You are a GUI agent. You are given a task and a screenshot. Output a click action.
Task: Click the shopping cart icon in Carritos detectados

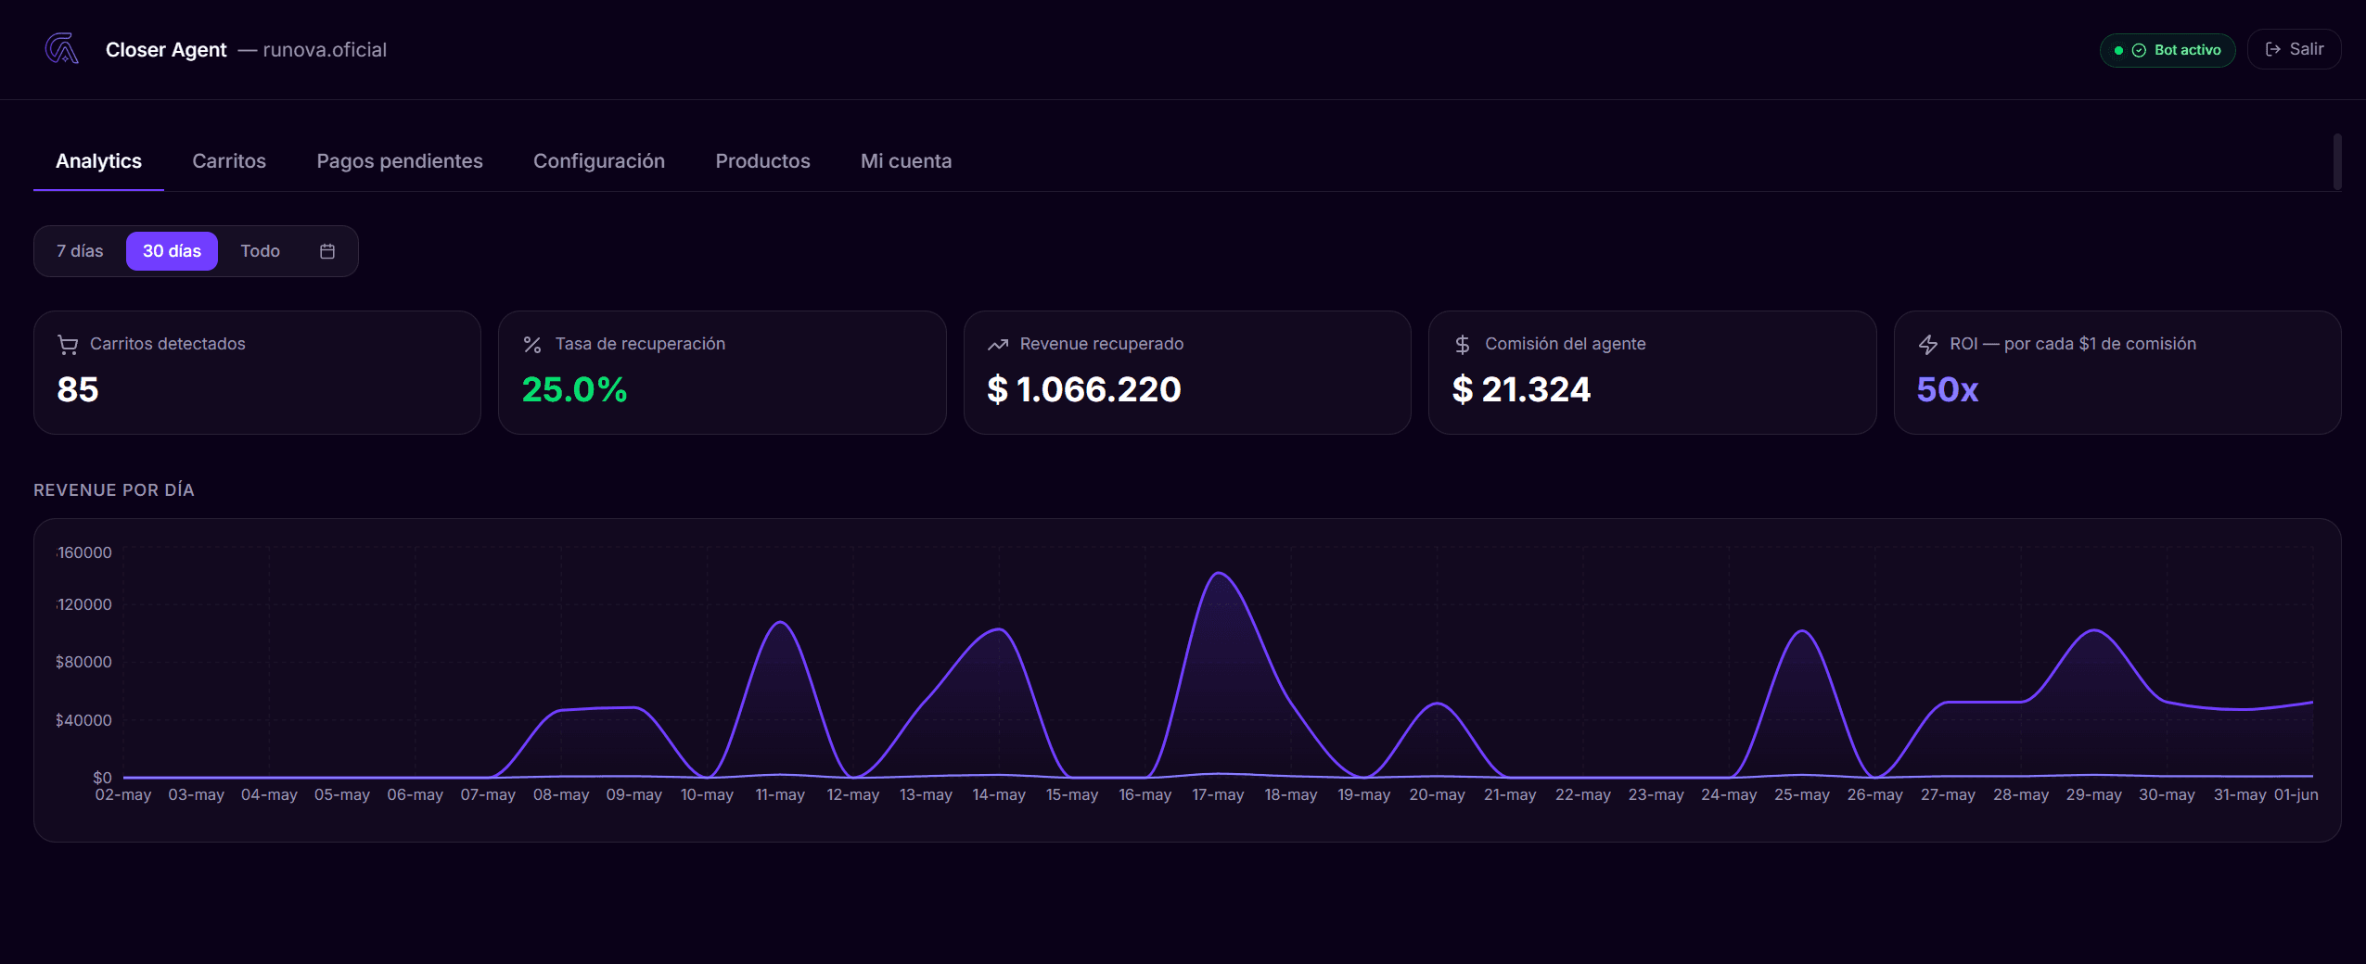pyautogui.click(x=68, y=345)
